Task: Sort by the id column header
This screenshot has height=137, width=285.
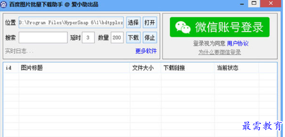Action: tap(11, 68)
